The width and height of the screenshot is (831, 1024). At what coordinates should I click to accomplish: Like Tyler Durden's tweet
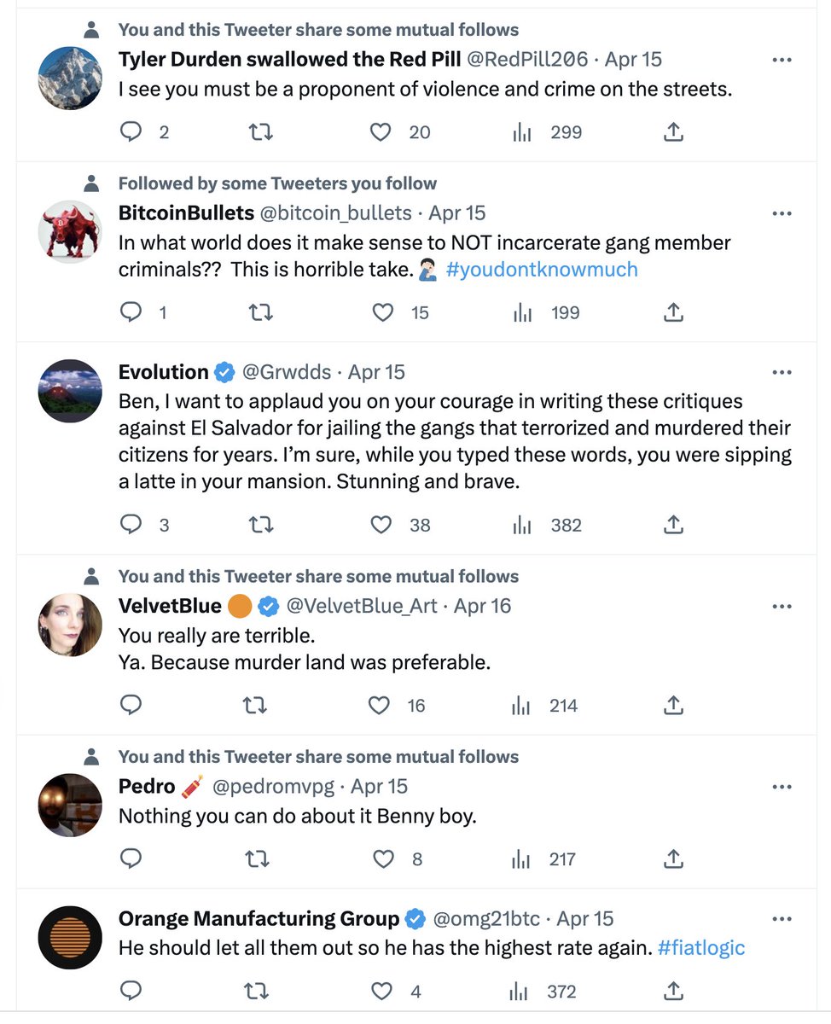click(x=381, y=132)
